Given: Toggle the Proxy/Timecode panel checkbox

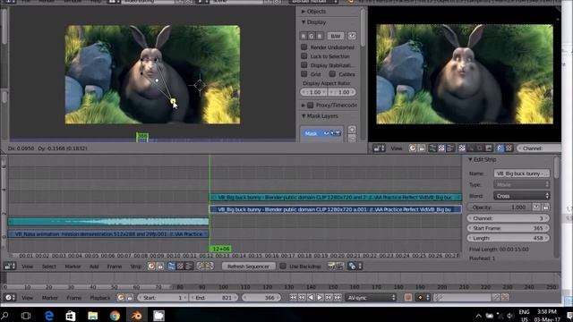Looking at the screenshot, I should 311,106.
